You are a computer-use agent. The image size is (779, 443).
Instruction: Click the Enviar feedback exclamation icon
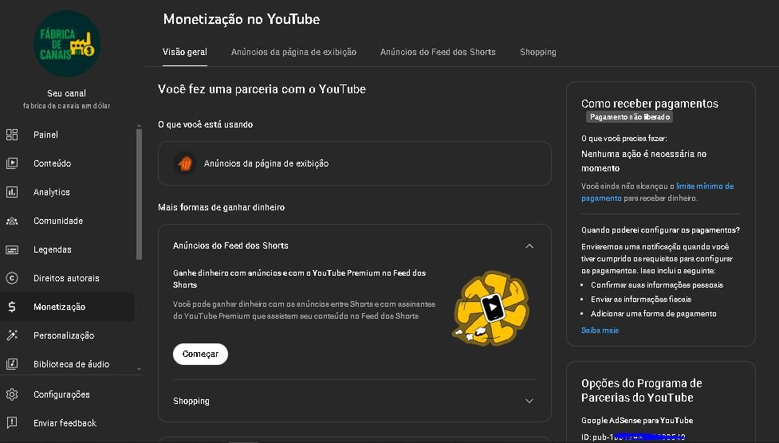pos(12,422)
